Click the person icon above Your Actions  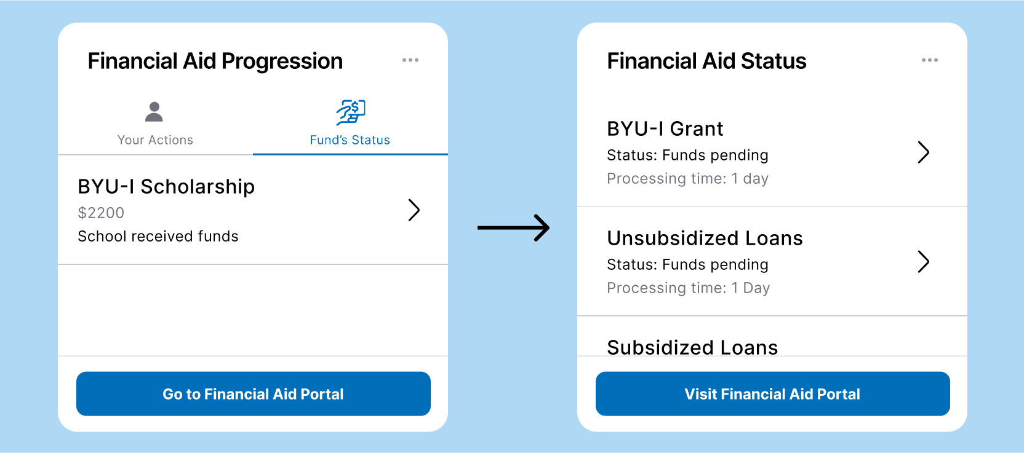coord(154,112)
